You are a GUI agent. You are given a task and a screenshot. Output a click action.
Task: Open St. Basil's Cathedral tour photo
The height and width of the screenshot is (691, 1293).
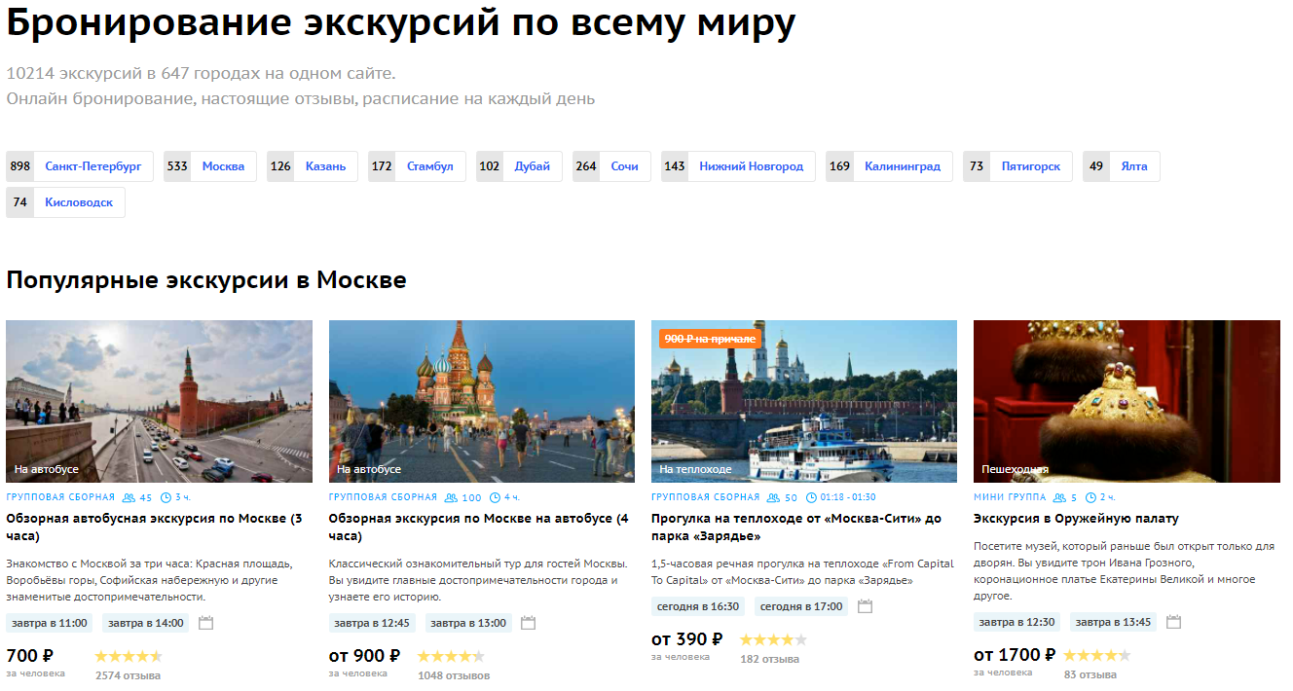482,401
